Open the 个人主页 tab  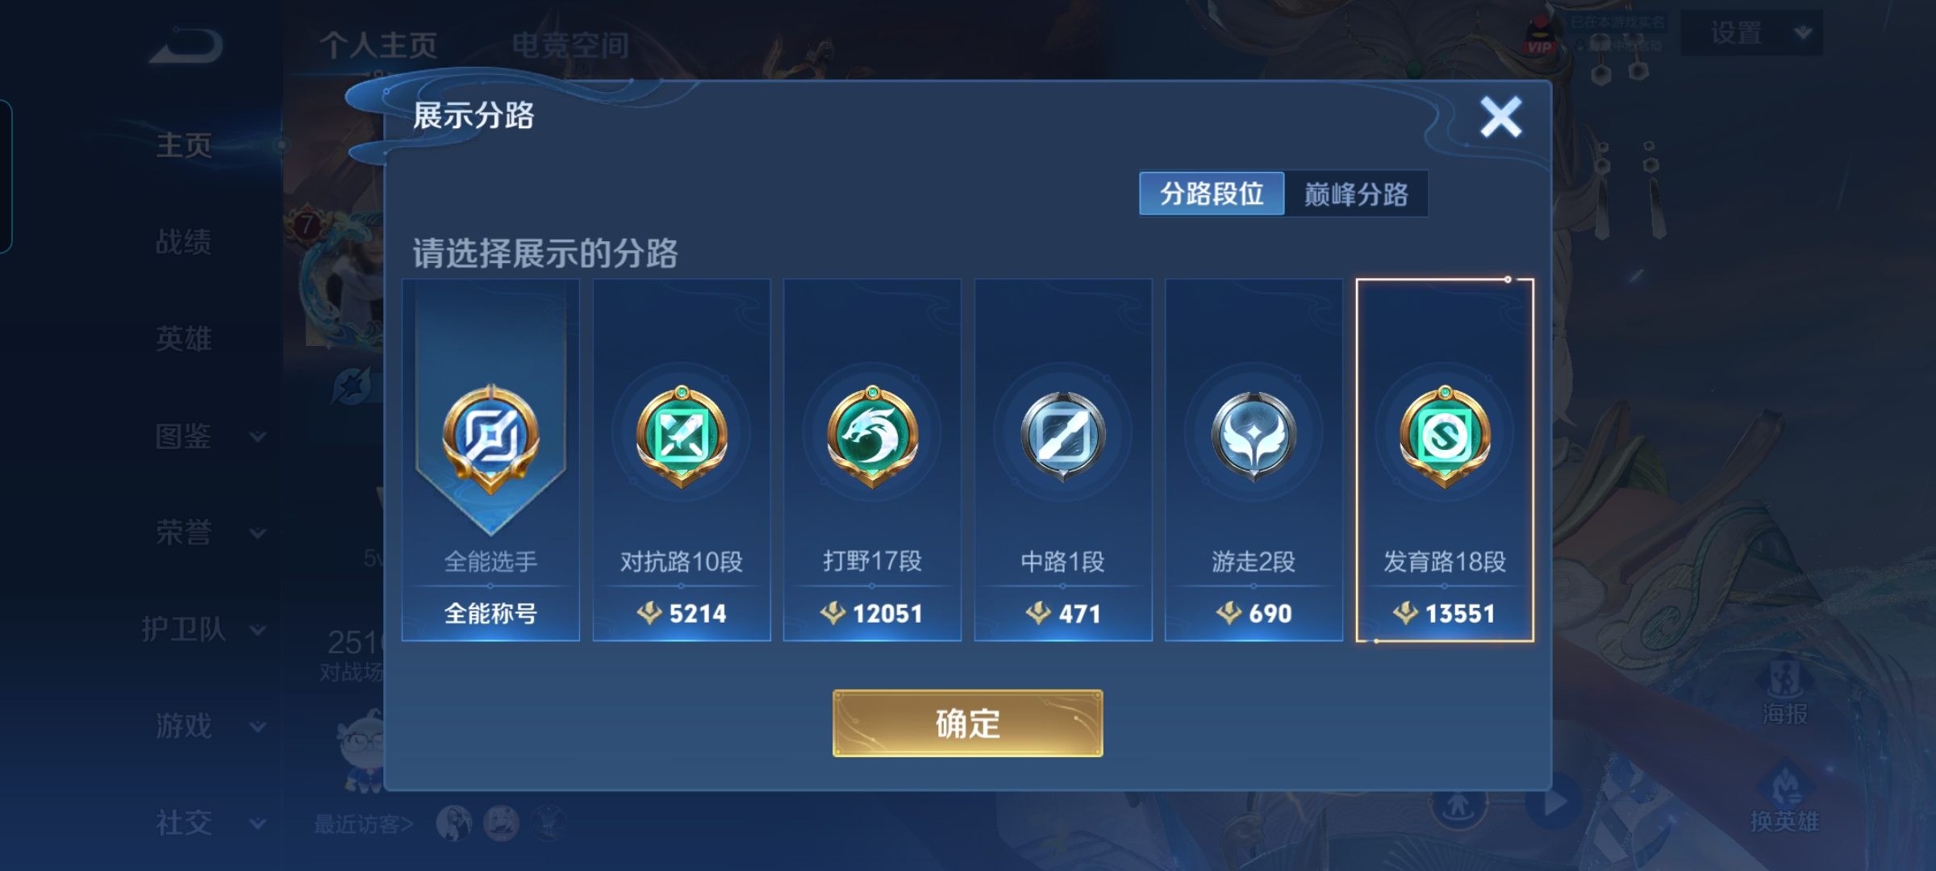tap(378, 45)
